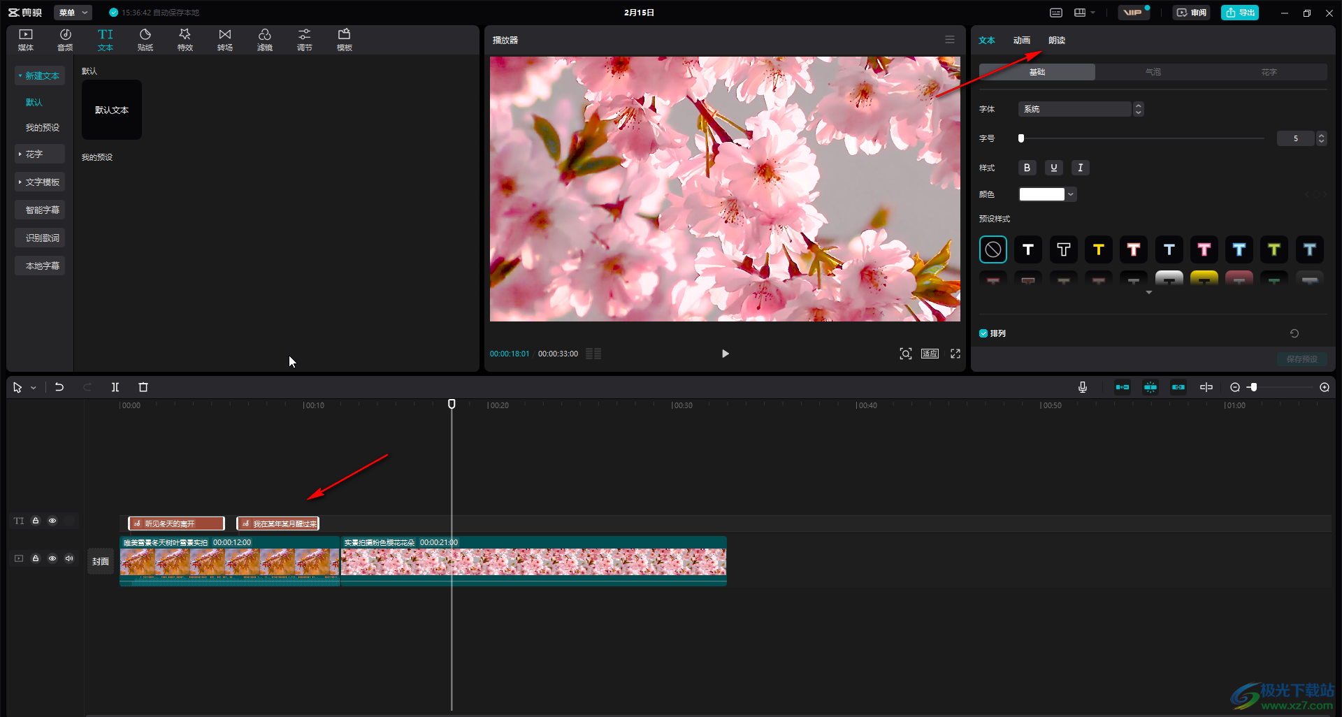Click the 本地字幕 button
The image size is (1342, 717).
[40, 266]
